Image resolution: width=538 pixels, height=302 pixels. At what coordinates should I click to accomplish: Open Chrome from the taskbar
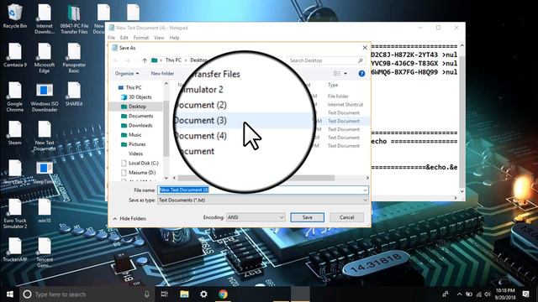pos(223,294)
